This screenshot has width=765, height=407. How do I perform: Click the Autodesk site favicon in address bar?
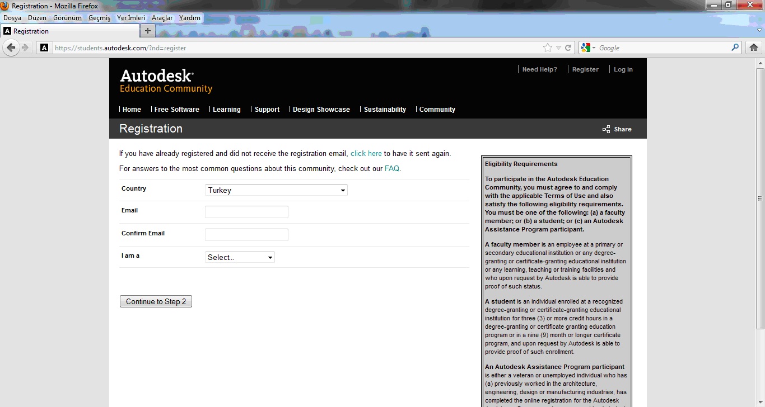click(44, 48)
